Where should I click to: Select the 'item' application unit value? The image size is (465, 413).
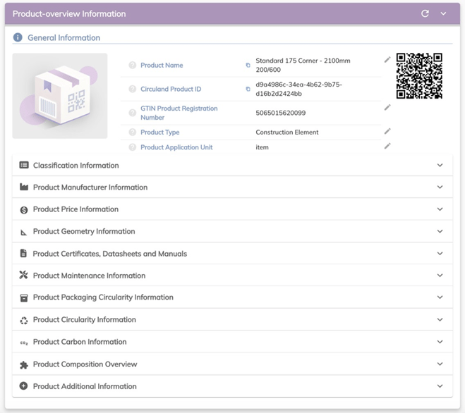point(262,147)
